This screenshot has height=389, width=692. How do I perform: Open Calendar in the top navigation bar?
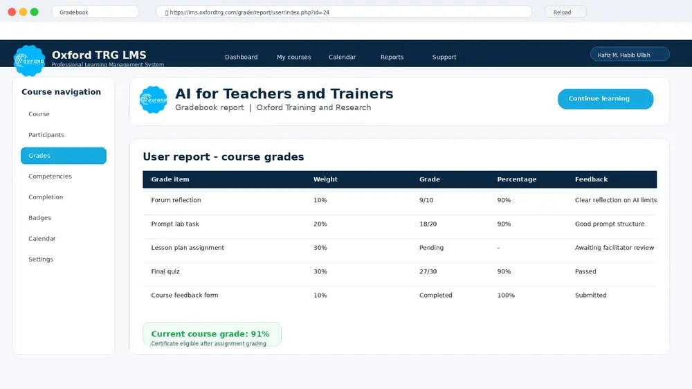click(342, 57)
